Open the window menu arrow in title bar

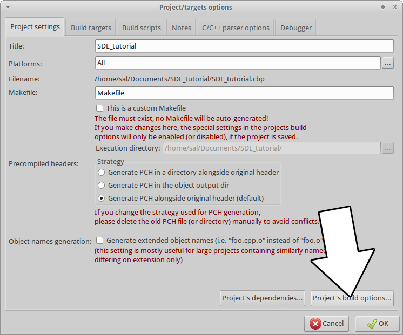coord(8,7)
